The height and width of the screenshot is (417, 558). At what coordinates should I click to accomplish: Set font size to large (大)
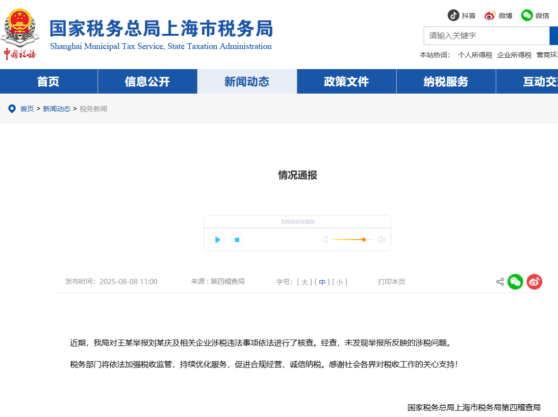click(304, 282)
